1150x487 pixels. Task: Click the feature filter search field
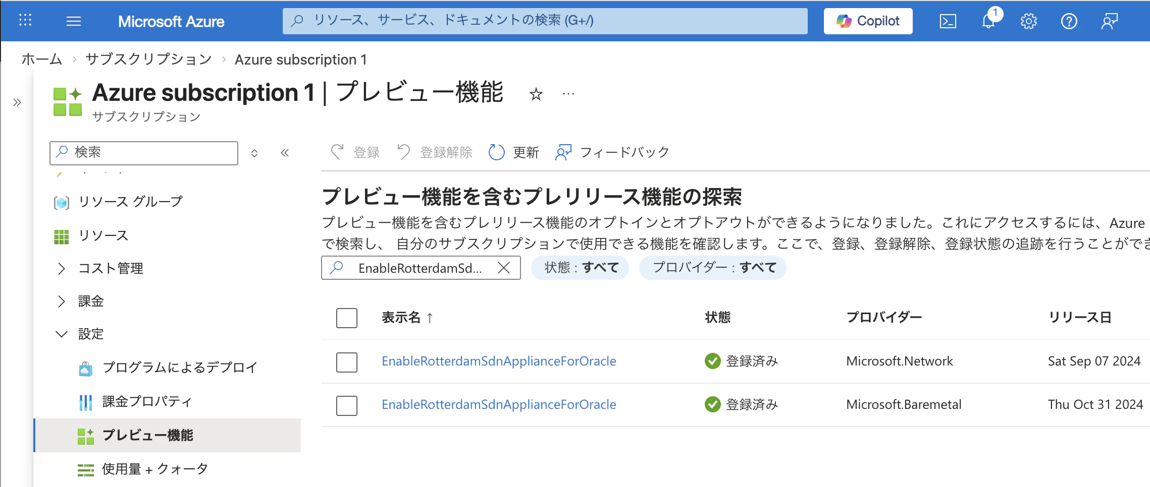tap(421, 268)
